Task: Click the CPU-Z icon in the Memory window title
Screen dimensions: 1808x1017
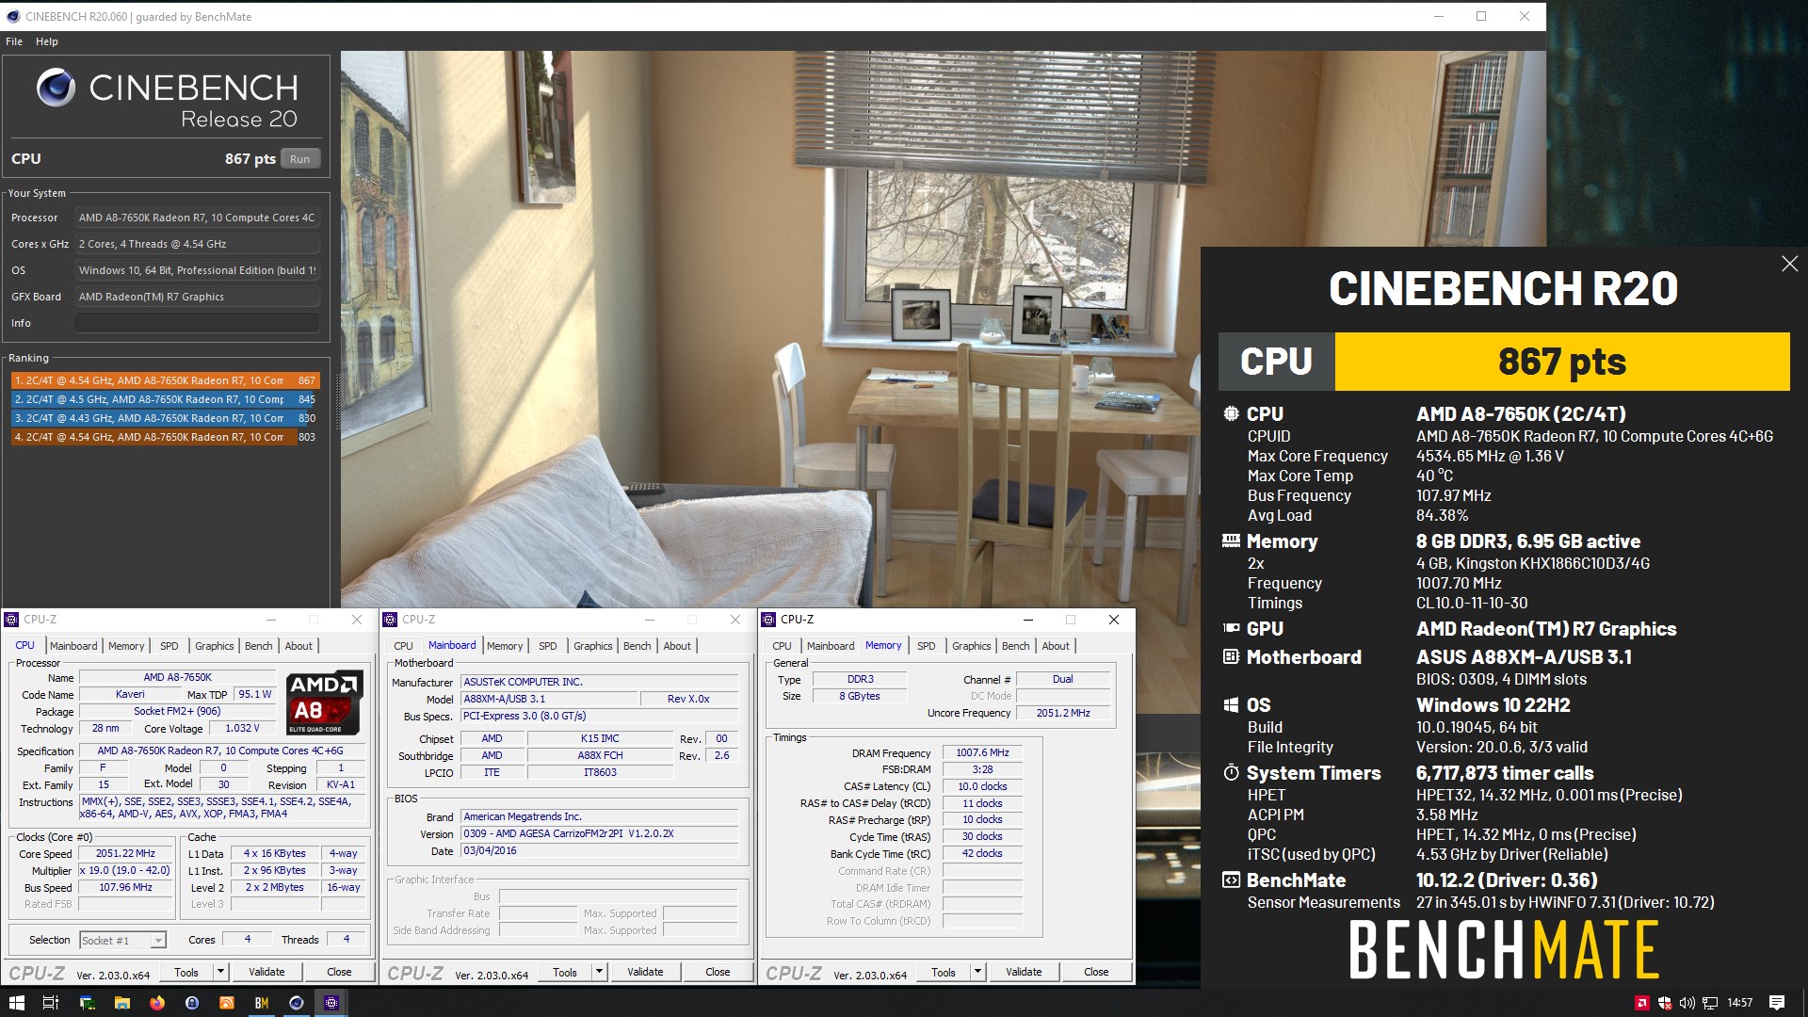Action: (768, 619)
